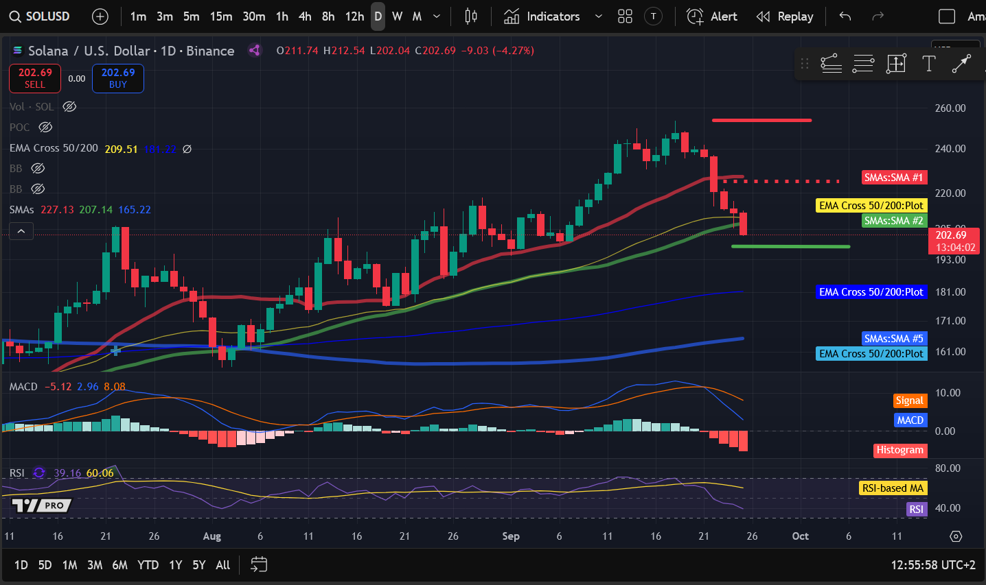Select the 12h timeframe
The height and width of the screenshot is (585, 986).
point(354,16)
